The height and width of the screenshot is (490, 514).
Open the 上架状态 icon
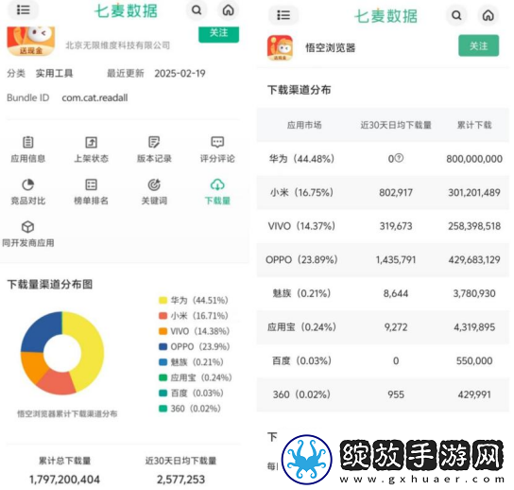(x=91, y=143)
